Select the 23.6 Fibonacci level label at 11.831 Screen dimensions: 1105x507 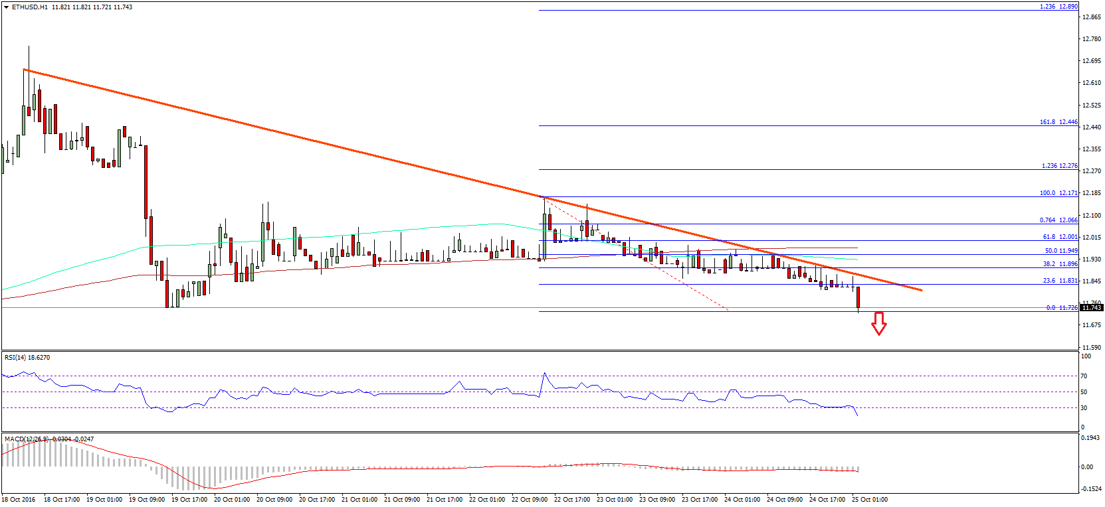coord(1060,281)
